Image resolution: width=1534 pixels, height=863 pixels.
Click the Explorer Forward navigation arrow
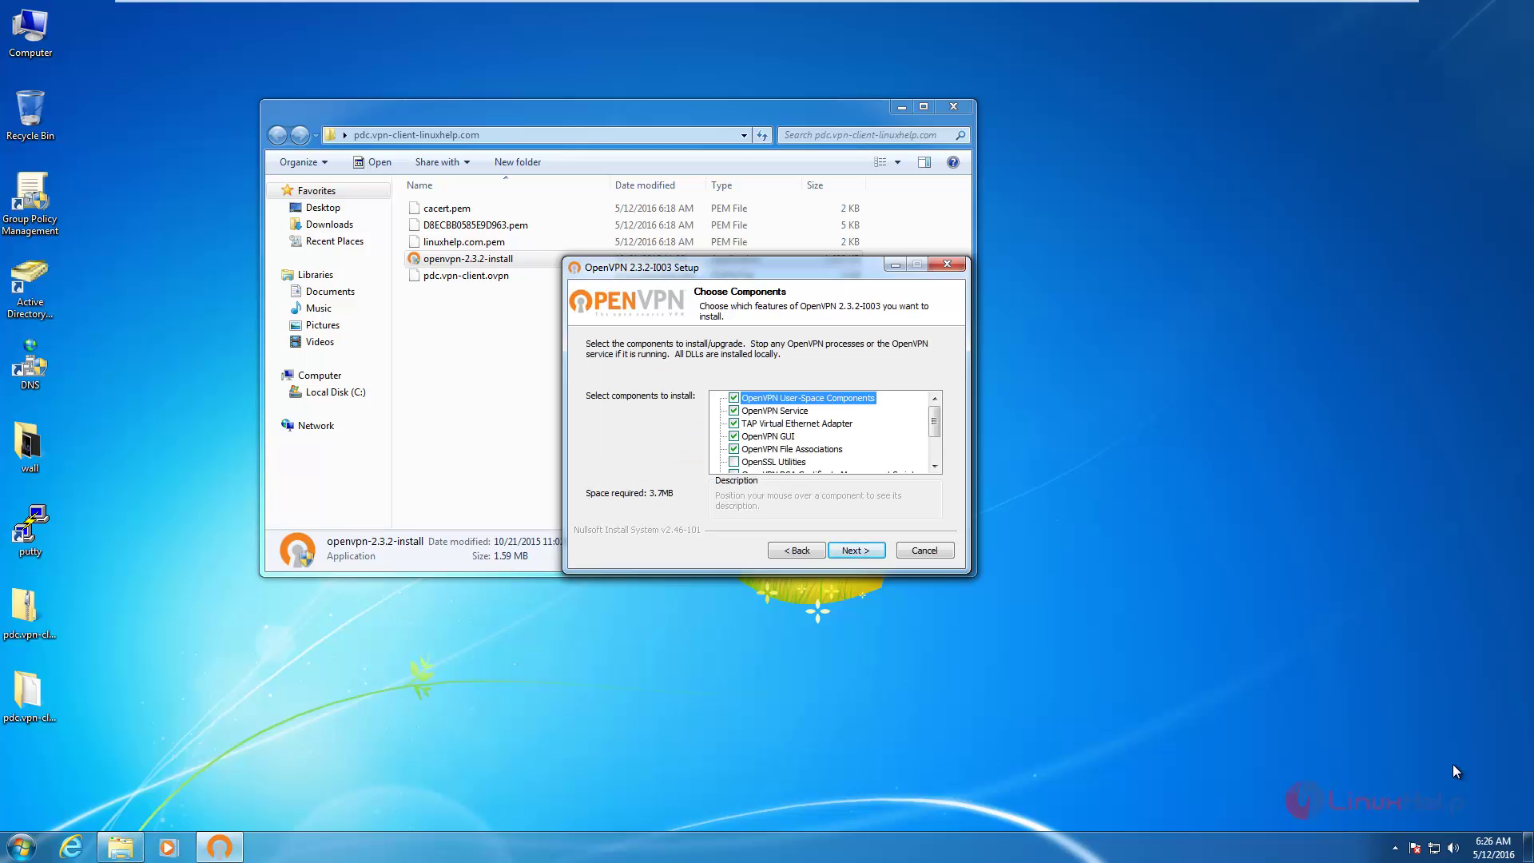point(300,135)
